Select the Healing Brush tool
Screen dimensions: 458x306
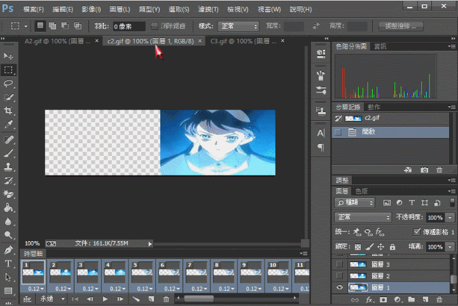[8, 139]
